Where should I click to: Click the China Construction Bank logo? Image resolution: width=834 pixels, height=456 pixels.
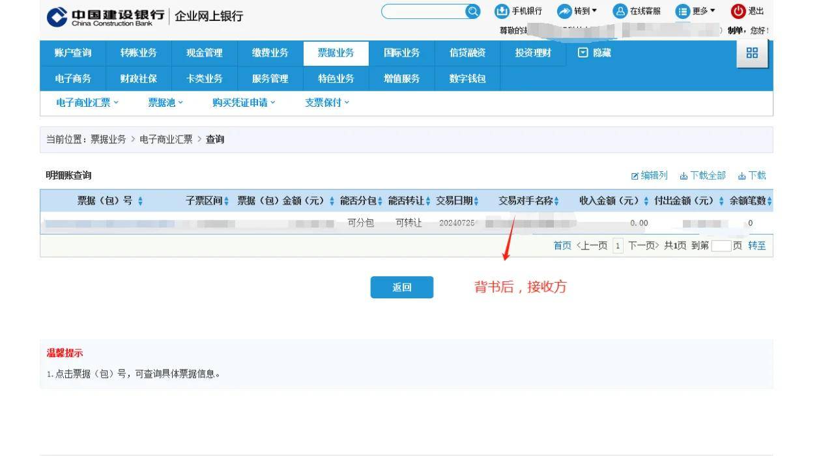57,17
